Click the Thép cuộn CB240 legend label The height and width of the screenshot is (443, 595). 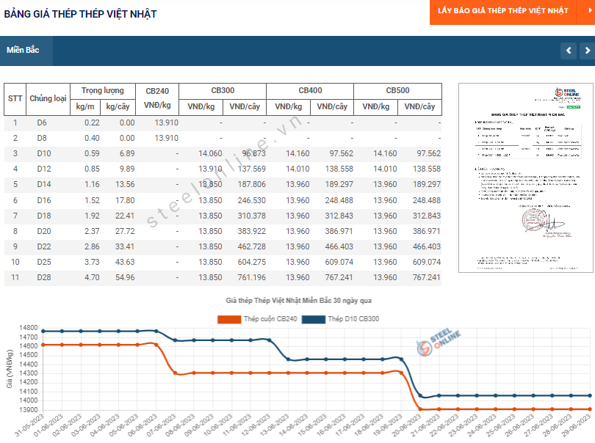[270, 319]
